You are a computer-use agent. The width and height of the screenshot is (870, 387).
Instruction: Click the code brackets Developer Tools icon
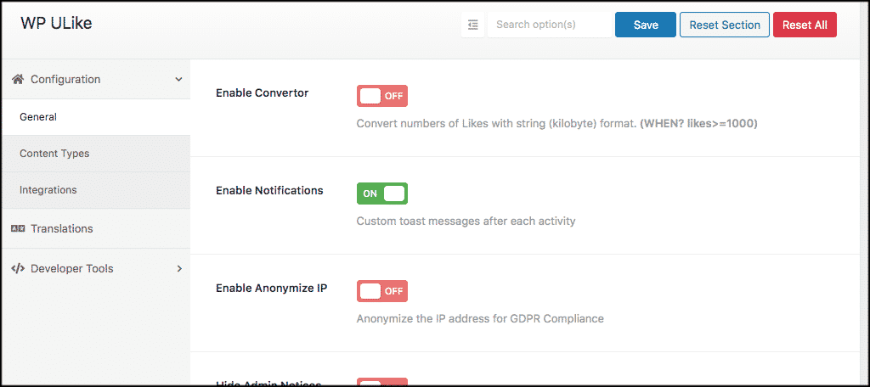tap(18, 268)
